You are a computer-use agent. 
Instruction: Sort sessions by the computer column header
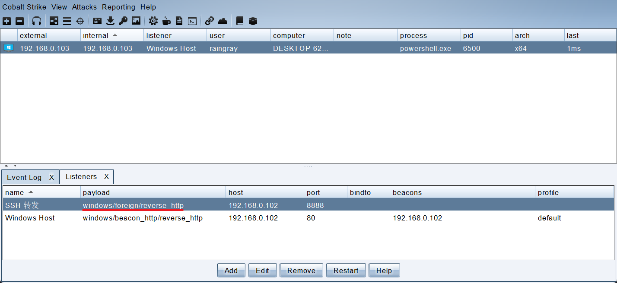(x=302, y=35)
